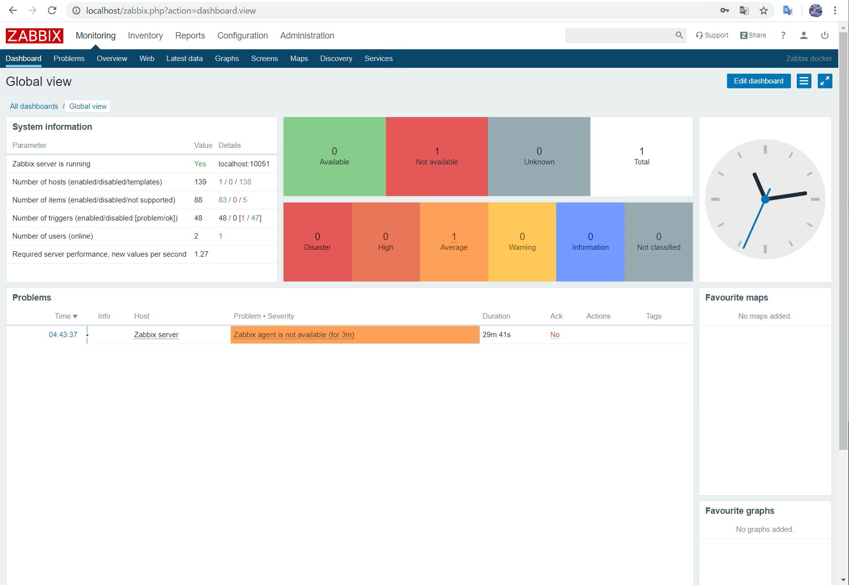Open the Administration menu
849x585 pixels.
point(307,36)
